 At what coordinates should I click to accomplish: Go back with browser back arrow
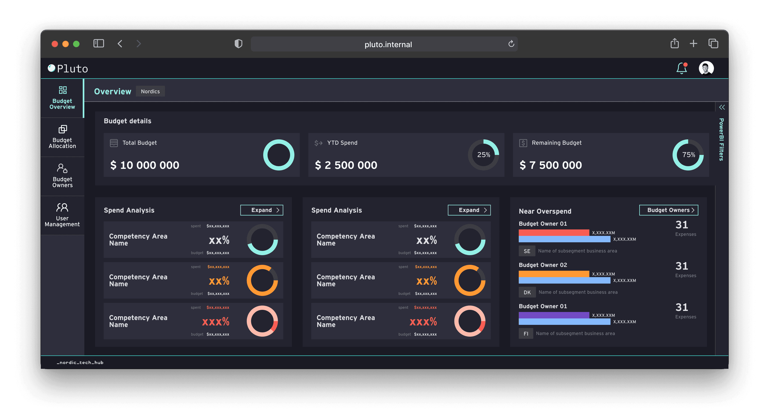tap(120, 44)
